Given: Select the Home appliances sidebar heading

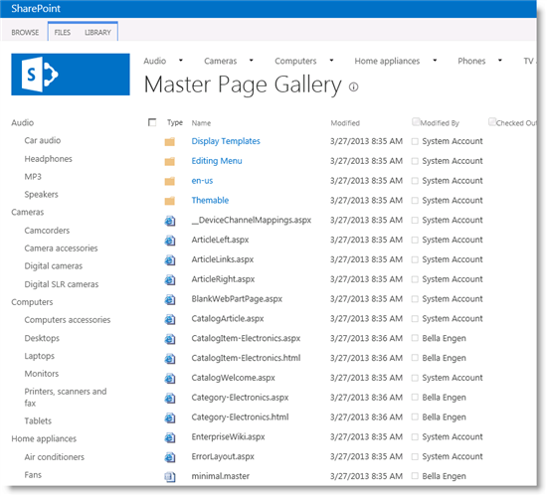Looking at the screenshot, I should click(x=44, y=438).
